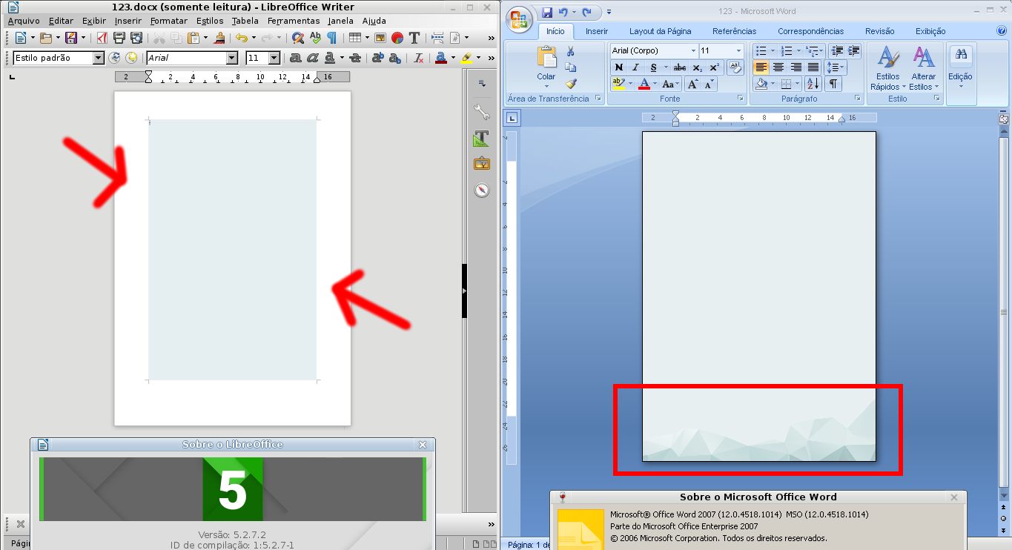Toggle Show paragraph marks (¶) in Word

pos(834,84)
